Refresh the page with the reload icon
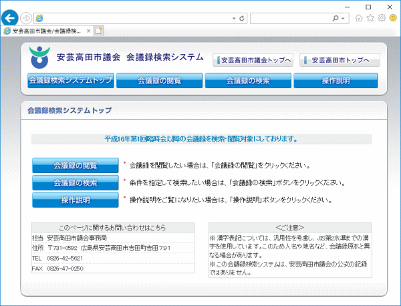Viewport: 401px width, 306px height. tap(242, 19)
